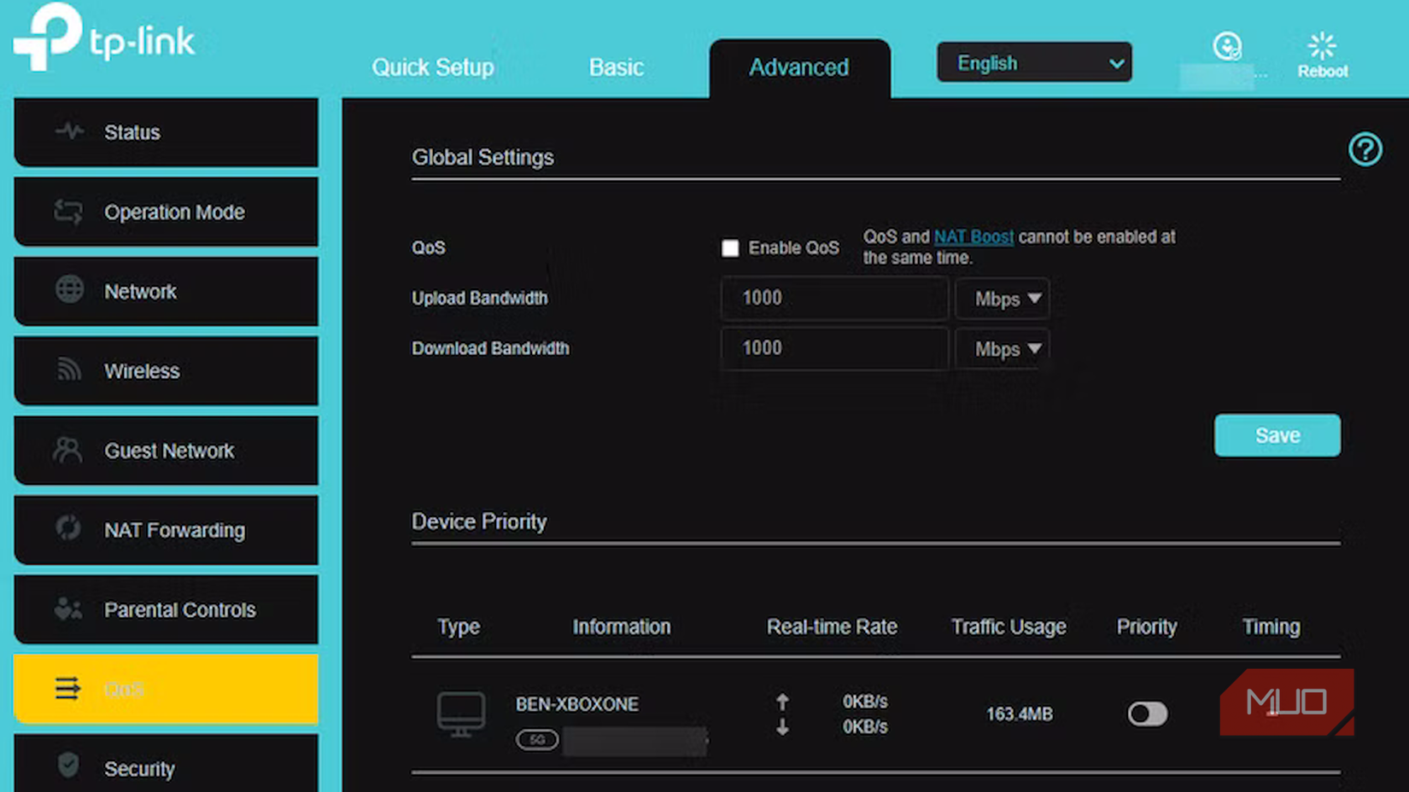This screenshot has width=1409, height=792.
Task: Open the English language dropdown
Action: click(x=1034, y=62)
